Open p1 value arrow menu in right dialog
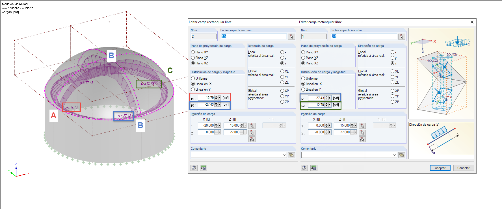Image resolution: width=502 pixels, height=209 pixels. [x=330, y=98]
